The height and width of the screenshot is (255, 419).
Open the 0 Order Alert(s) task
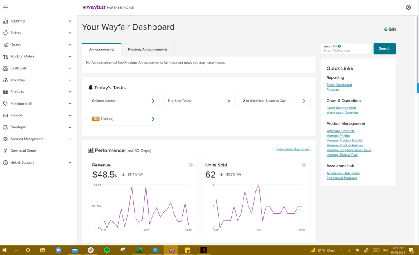tap(124, 101)
